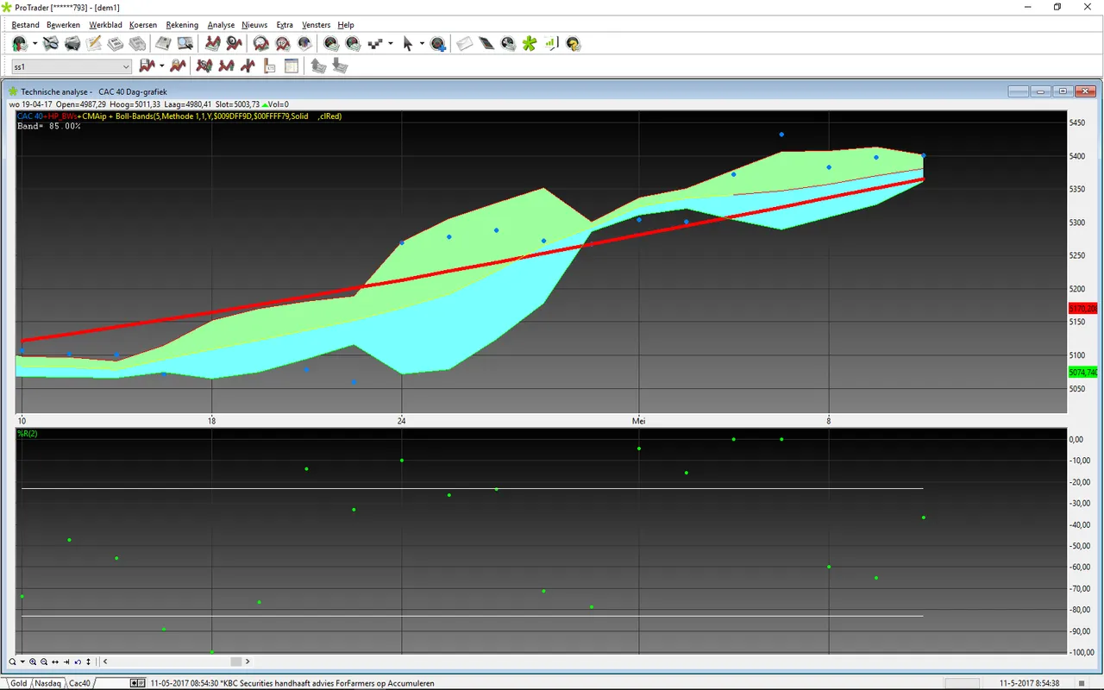Click the chart with padlock icon

click(x=178, y=66)
